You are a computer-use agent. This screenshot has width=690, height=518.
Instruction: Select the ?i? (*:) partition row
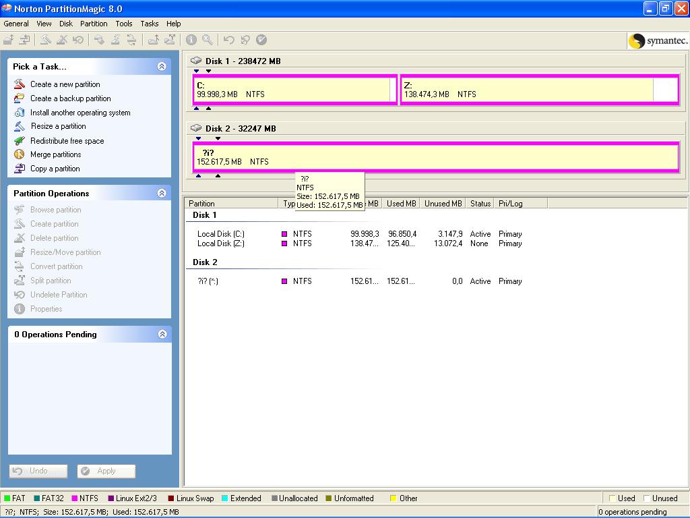(x=360, y=281)
